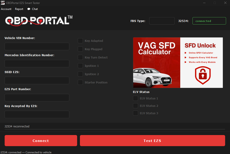230x154 pixels.
Task: Minimize the OBDPortal window
Action: click(204, 3)
